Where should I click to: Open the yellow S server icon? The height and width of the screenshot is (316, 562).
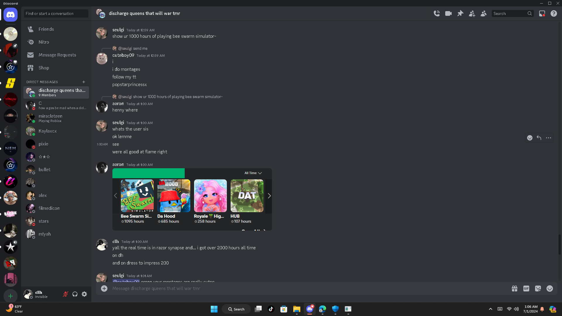11,83
